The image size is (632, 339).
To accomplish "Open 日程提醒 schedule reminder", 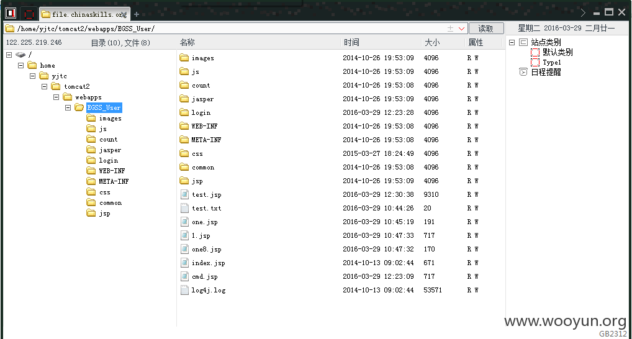I will 546,72.
